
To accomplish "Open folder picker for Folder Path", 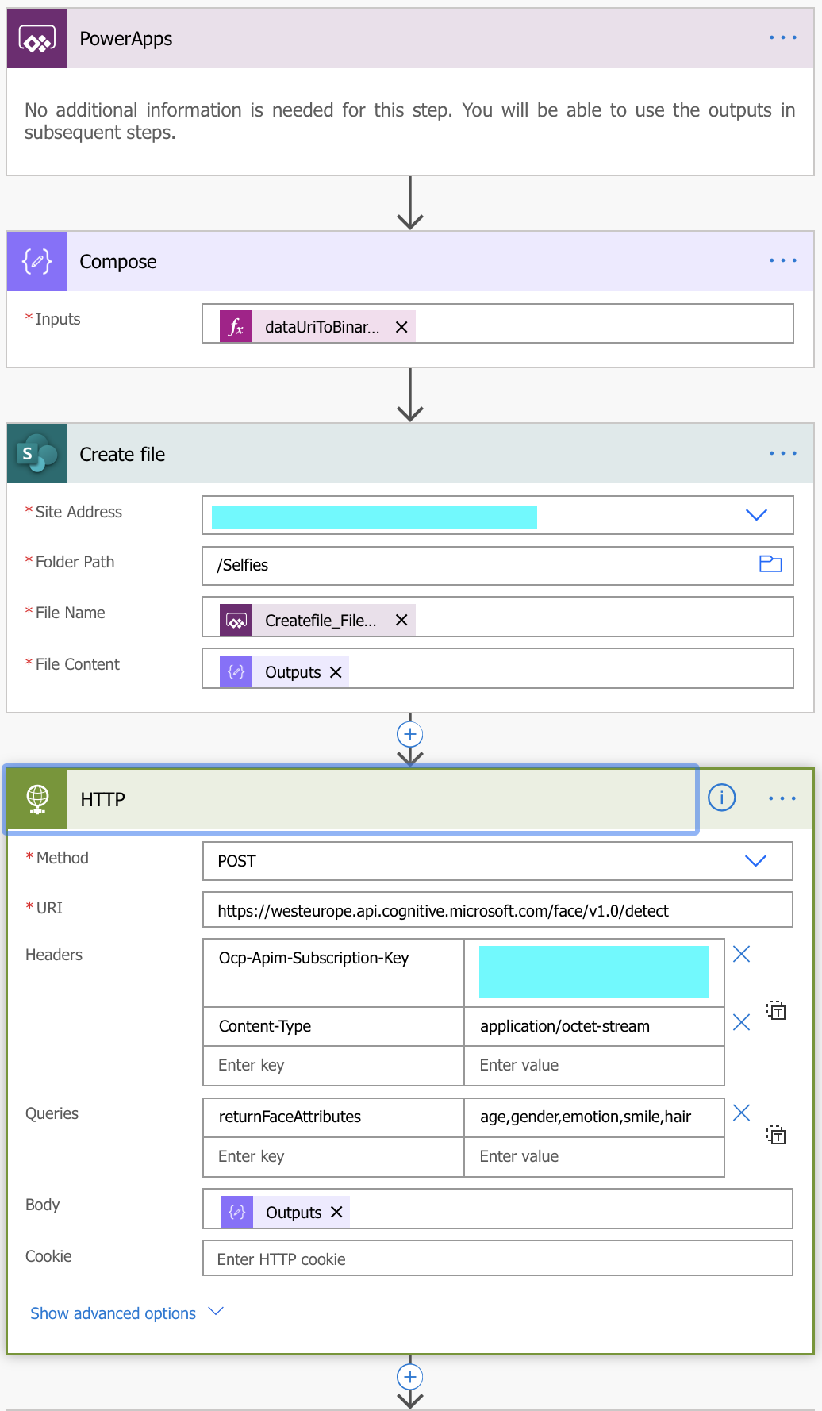I will [770, 564].
